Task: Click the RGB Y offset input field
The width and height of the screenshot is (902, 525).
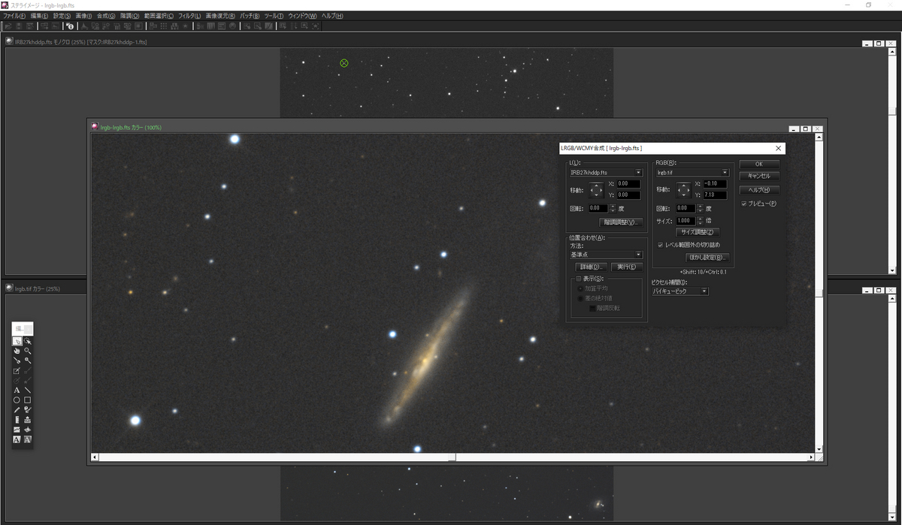Action: pyautogui.click(x=715, y=195)
